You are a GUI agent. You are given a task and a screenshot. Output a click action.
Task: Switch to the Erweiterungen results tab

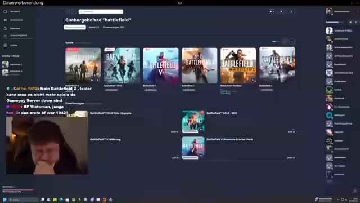114,27
